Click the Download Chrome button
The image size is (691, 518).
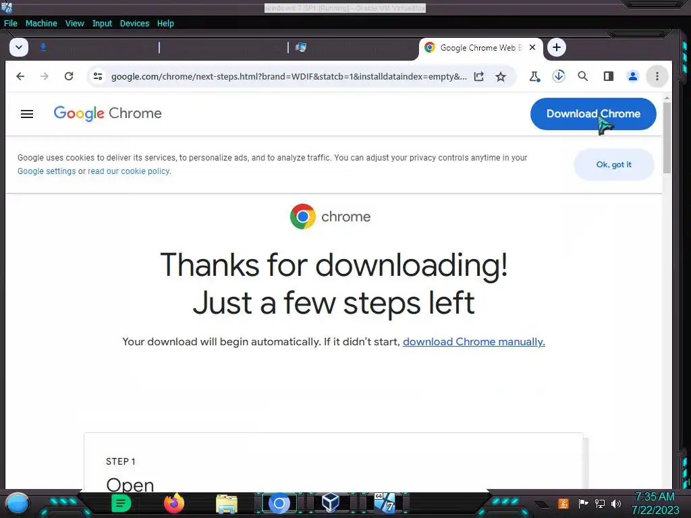tap(593, 113)
